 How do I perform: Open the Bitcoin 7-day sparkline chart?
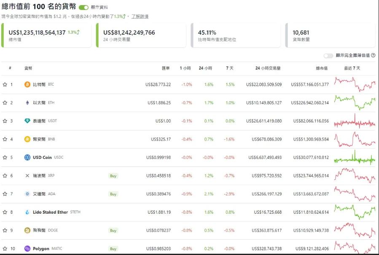[355, 84]
